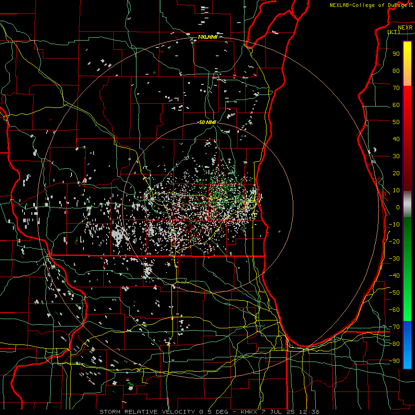Viewport: 415px width, 415px height.
Task: Click the 0.5 DEG elevation text
Action: pos(213,412)
